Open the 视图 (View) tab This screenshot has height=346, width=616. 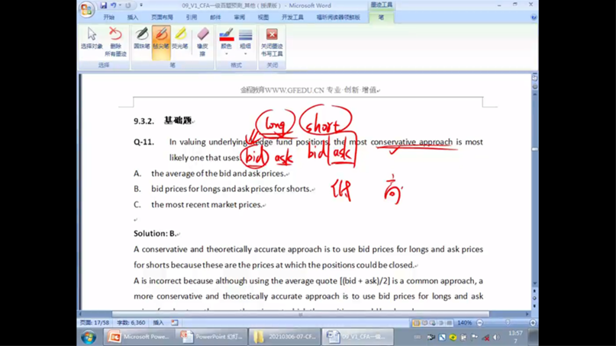click(x=263, y=18)
